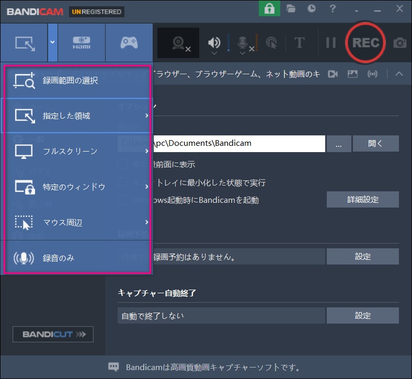
Task: Collapse the panel with the up chevron
Action: (x=399, y=74)
